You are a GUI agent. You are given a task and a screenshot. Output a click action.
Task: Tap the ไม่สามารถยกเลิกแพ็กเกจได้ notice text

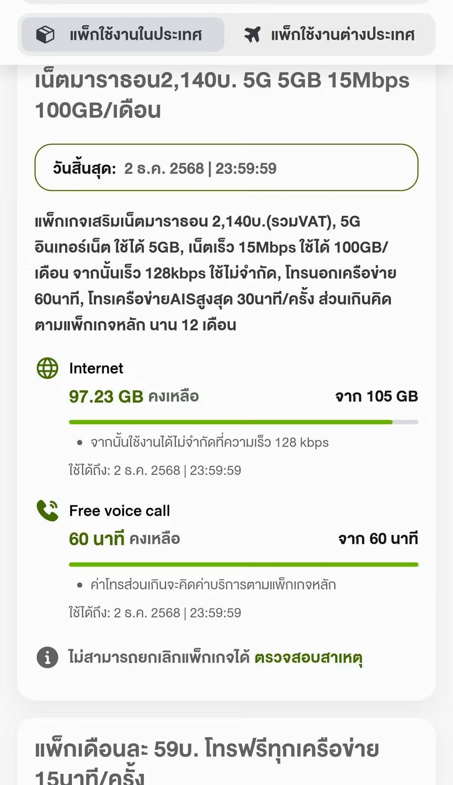click(159, 657)
